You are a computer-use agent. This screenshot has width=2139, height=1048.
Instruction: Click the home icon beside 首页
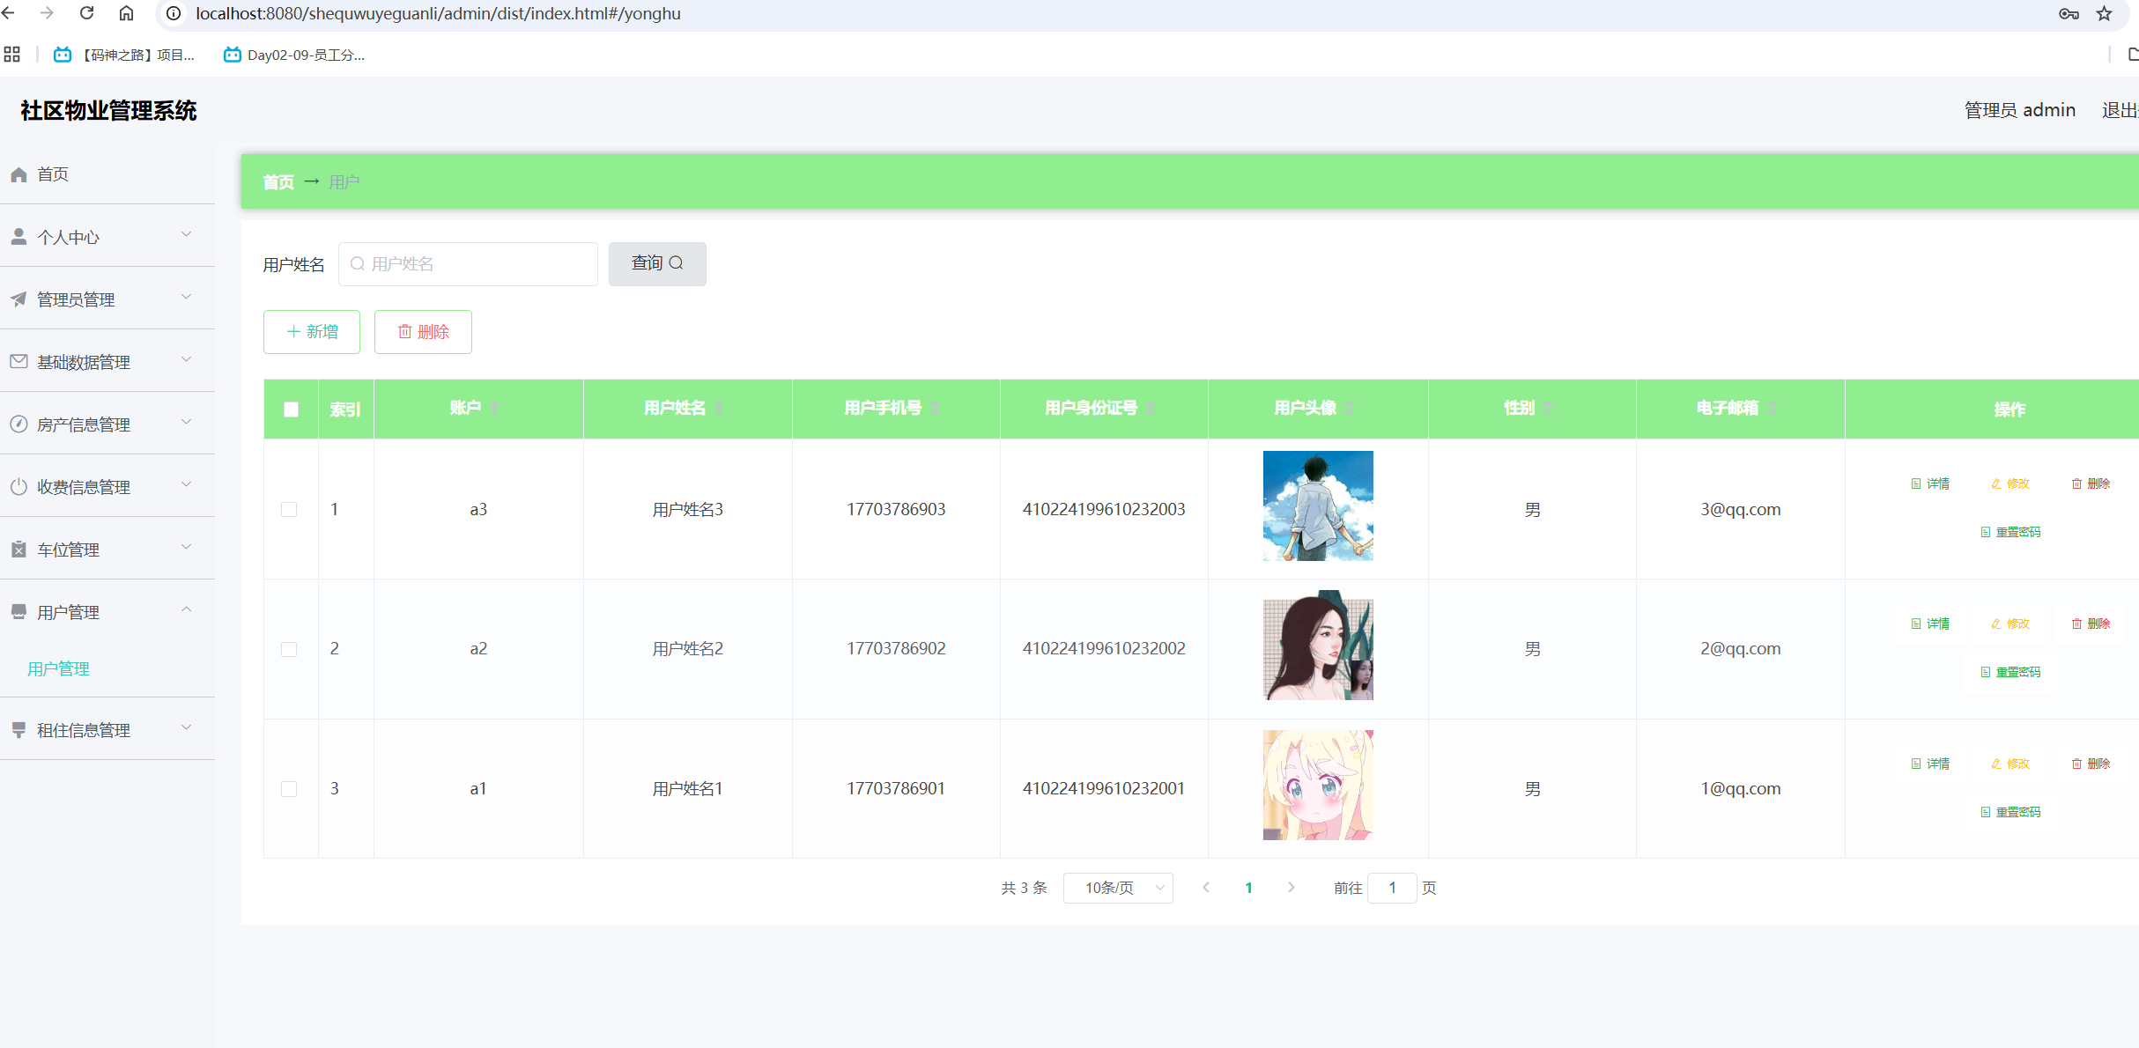click(x=19, y=174)
